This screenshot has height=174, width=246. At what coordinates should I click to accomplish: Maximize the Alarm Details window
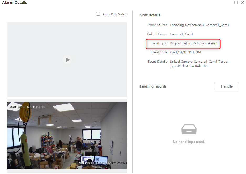click(x=236, y=2)
